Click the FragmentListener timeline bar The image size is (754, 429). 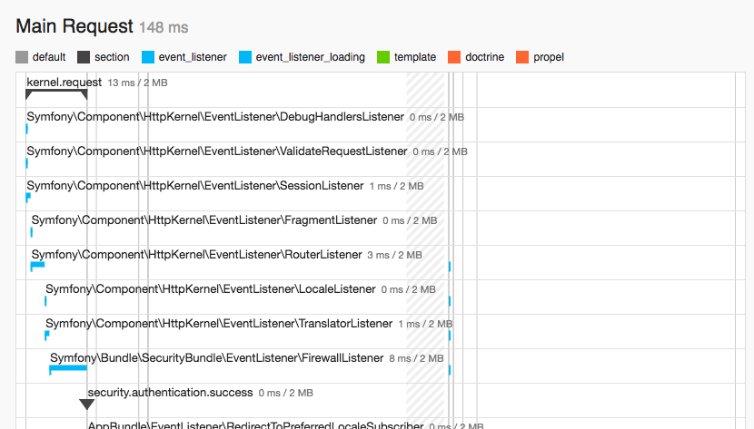(32, 232)
